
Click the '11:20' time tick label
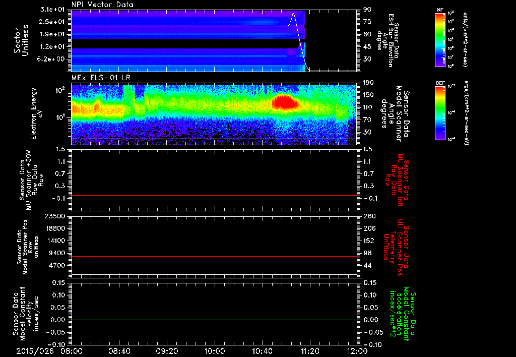[x=310, y=351]
